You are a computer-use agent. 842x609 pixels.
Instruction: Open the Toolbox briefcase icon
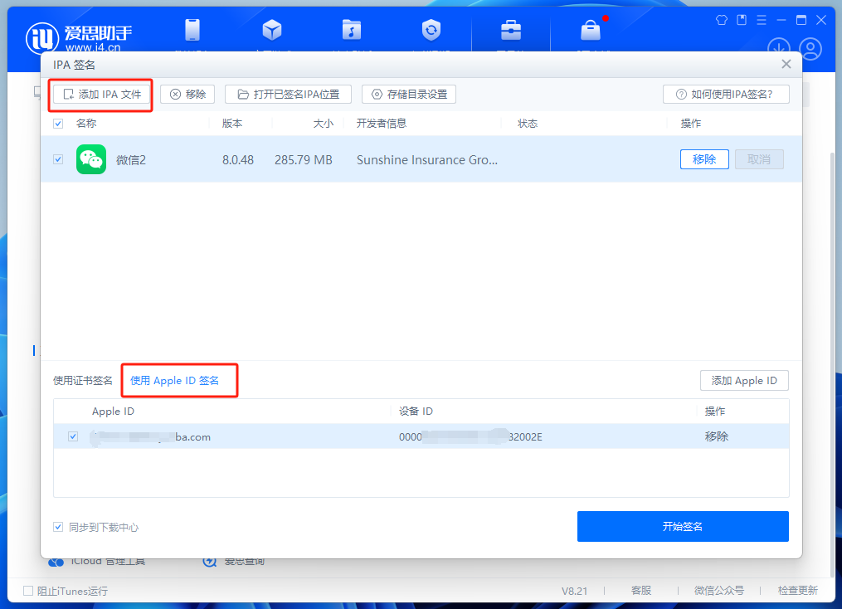pyautogui.click(x=511, y=30)
